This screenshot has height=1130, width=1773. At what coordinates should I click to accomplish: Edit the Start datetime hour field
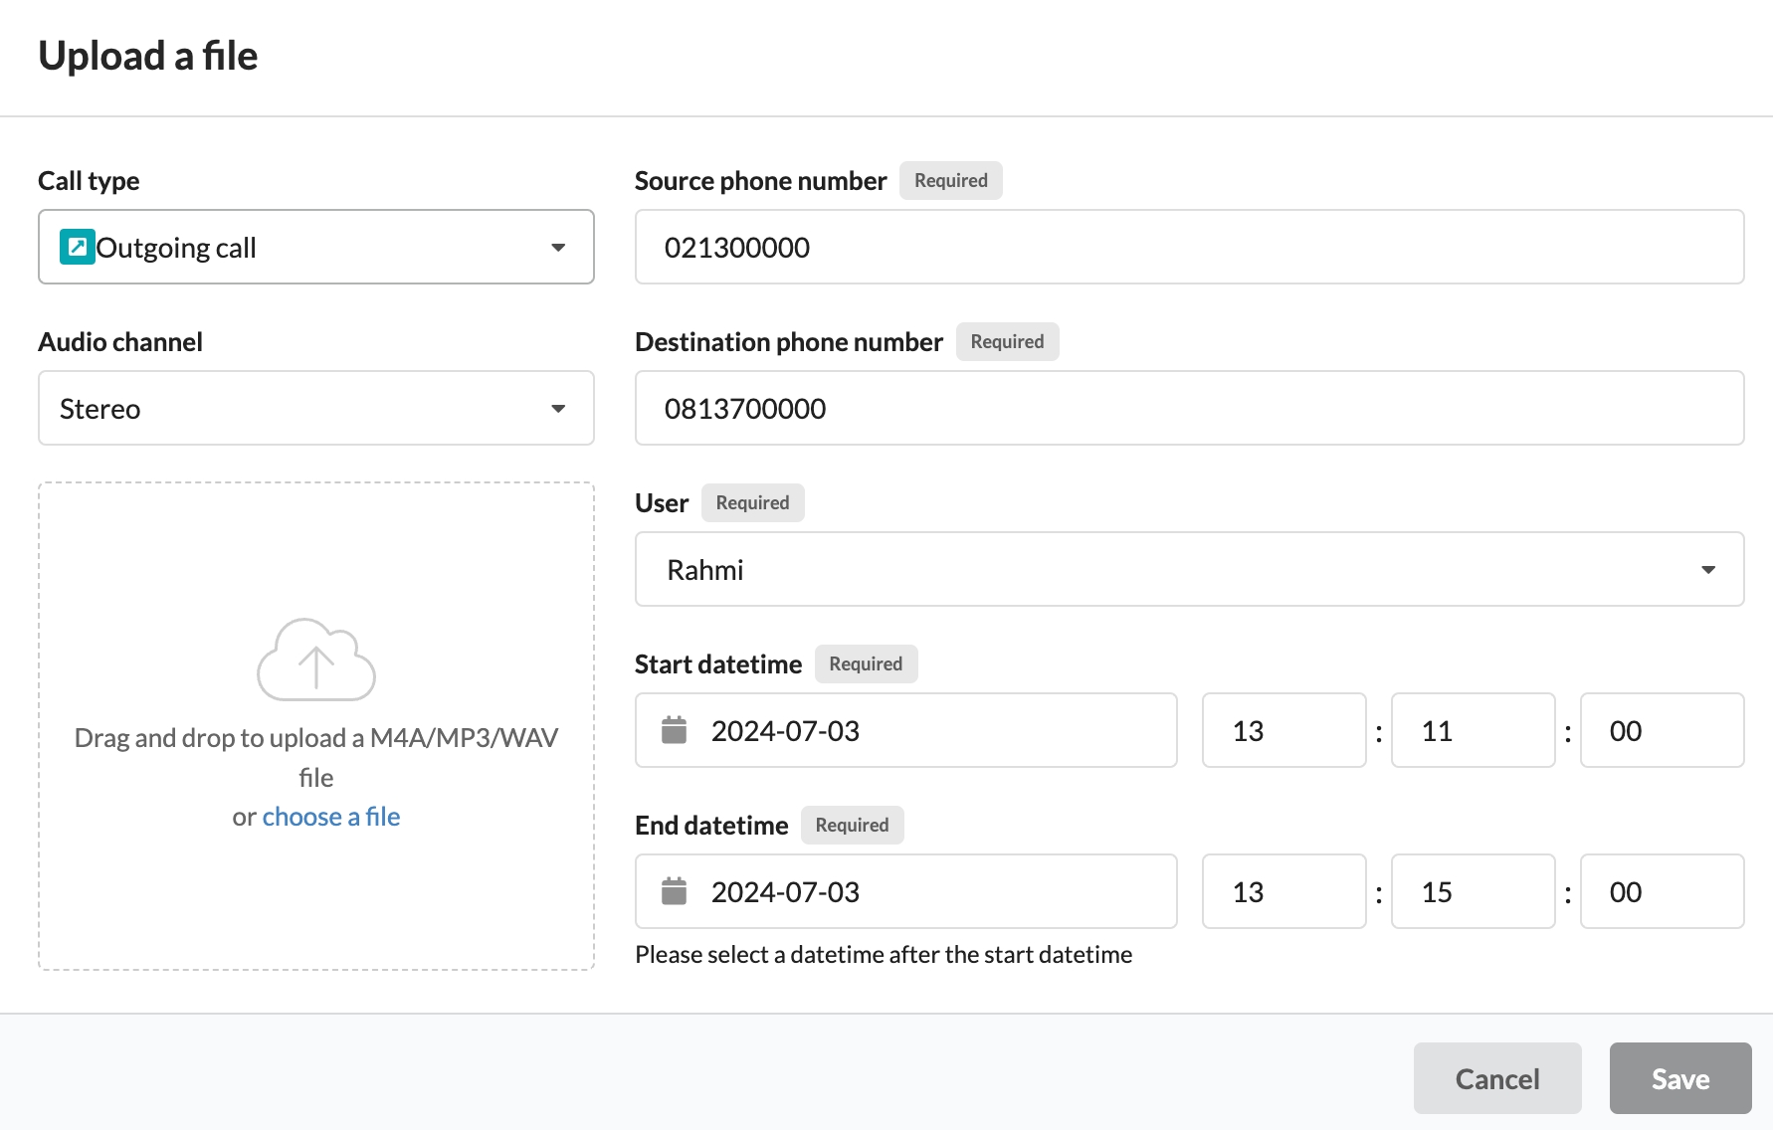[1283, 730]
